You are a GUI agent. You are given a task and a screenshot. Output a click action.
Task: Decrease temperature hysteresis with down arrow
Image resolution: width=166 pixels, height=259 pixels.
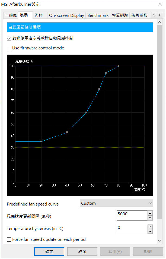pyautogui.click(x=150, y=232)
